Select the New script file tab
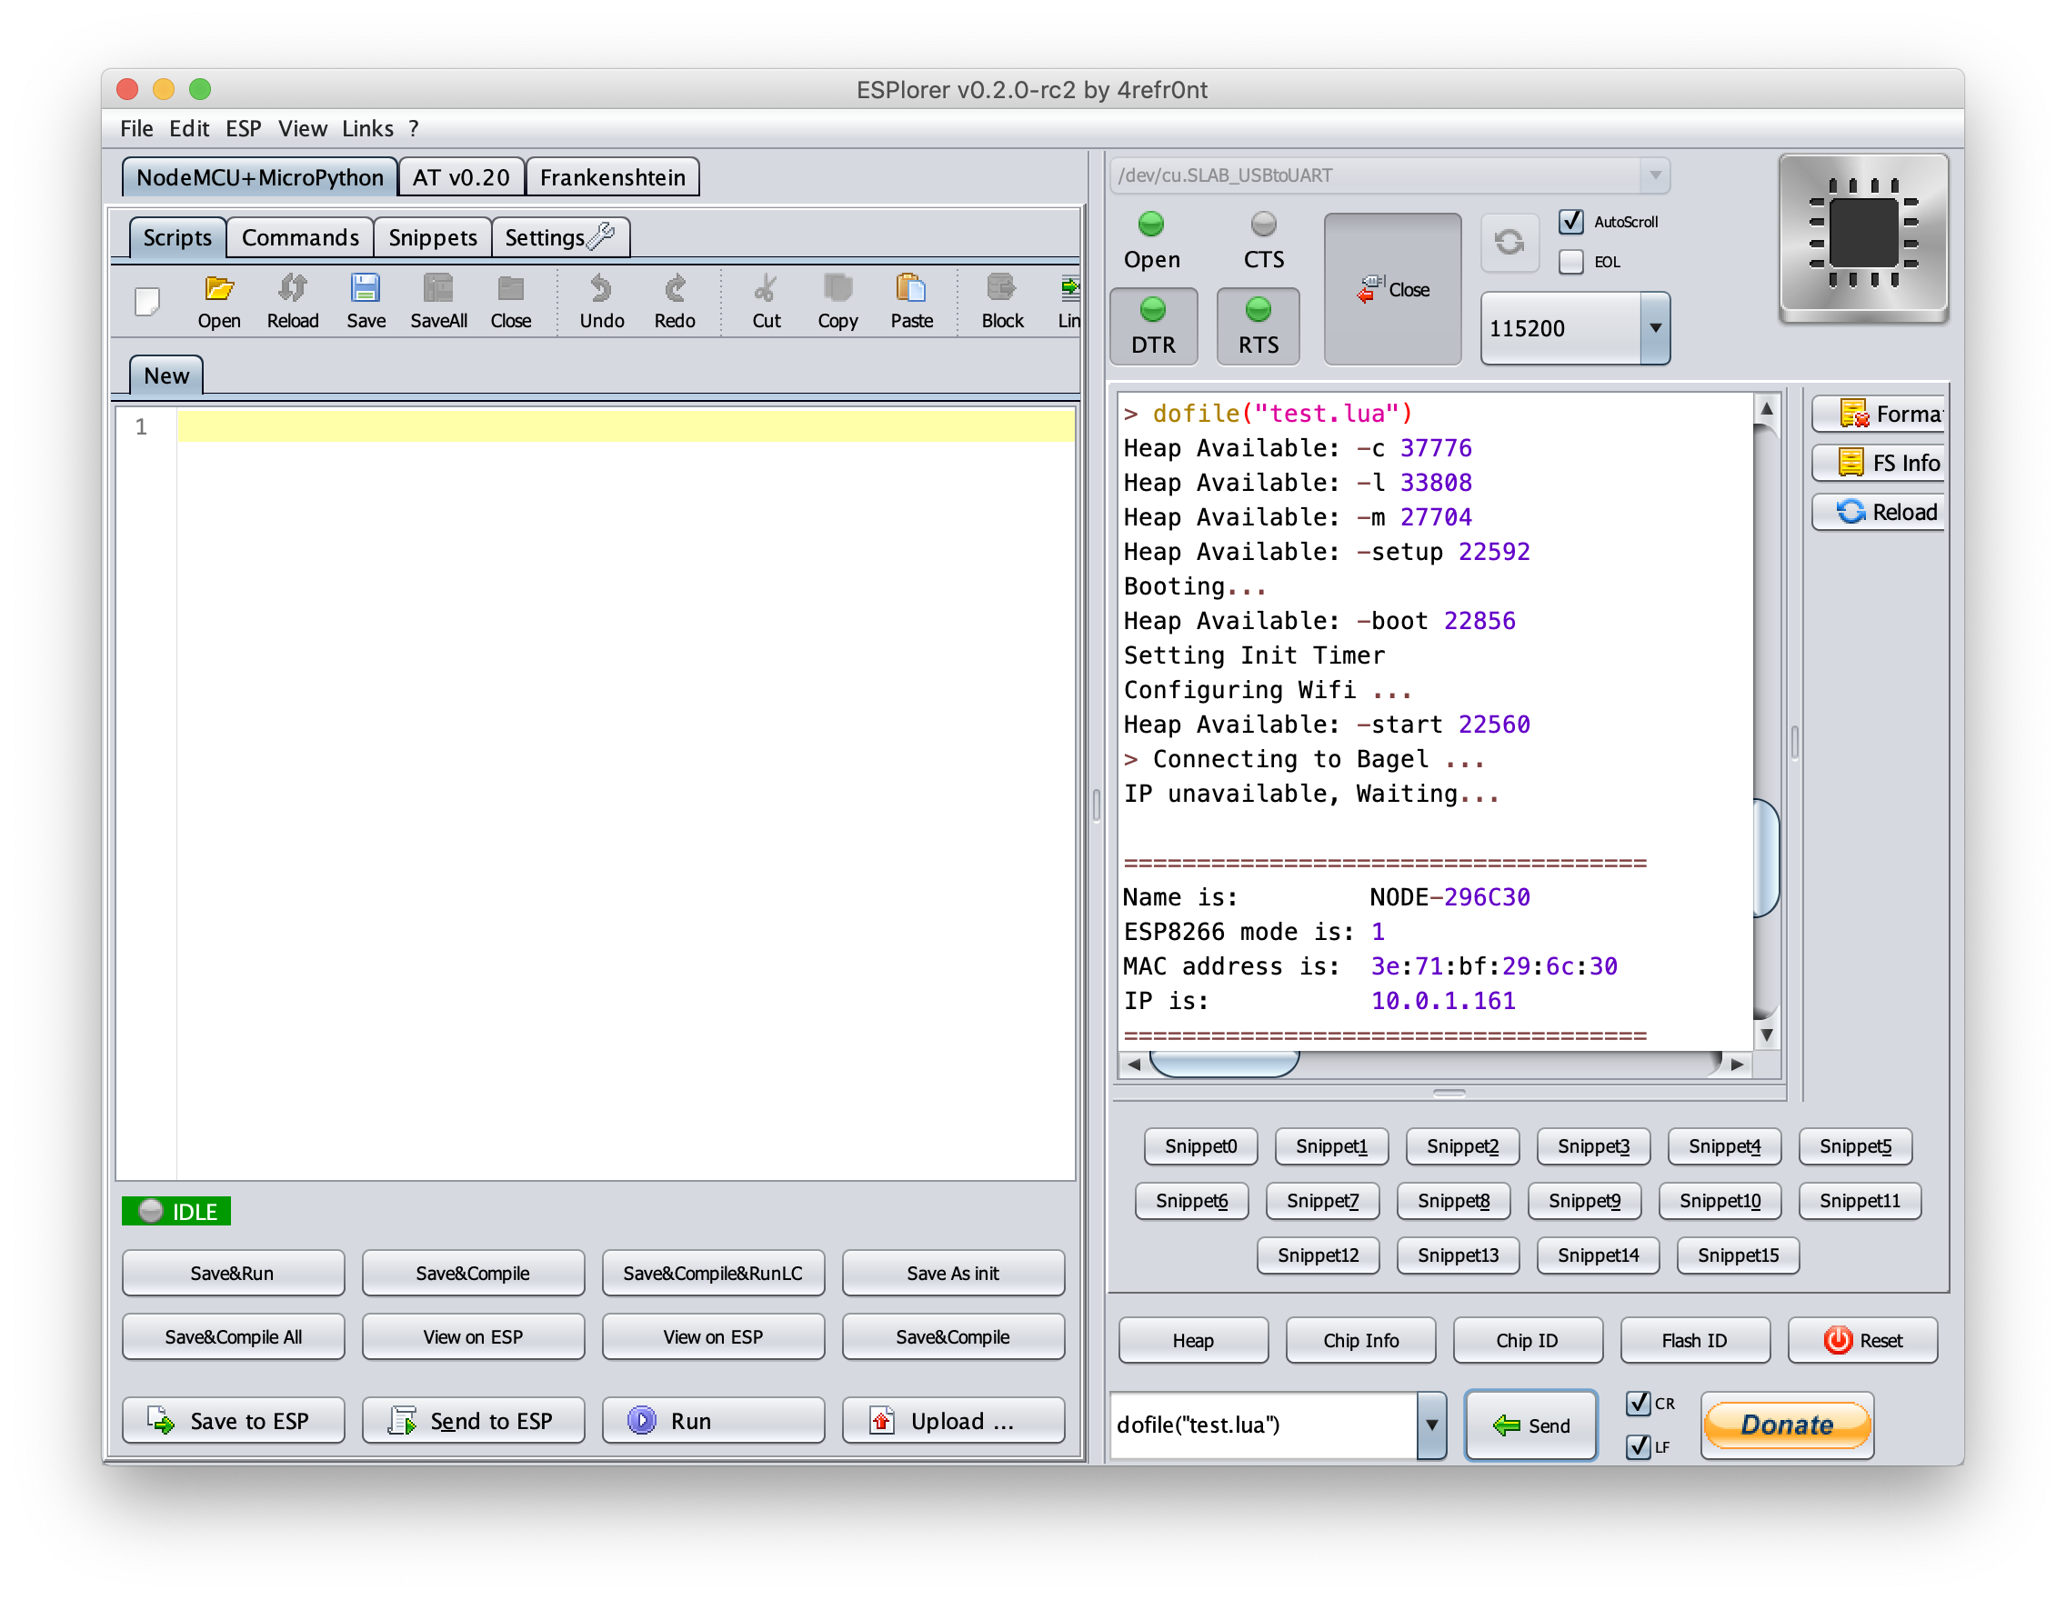This screenshot has height=1600, width=2066. coord(166,375)
